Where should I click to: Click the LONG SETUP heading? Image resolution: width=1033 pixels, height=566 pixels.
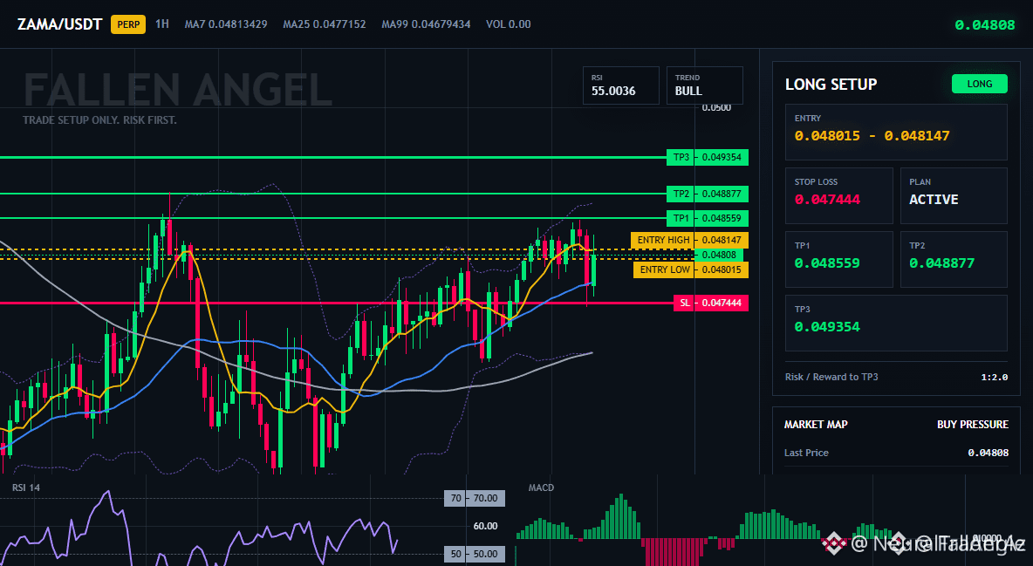coord(831,85)
